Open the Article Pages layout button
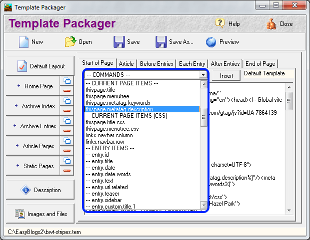This screenshot has width=310, height=240. tap(33, 146)
